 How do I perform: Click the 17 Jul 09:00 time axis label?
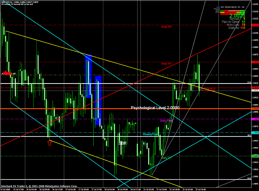coord(84,189)
